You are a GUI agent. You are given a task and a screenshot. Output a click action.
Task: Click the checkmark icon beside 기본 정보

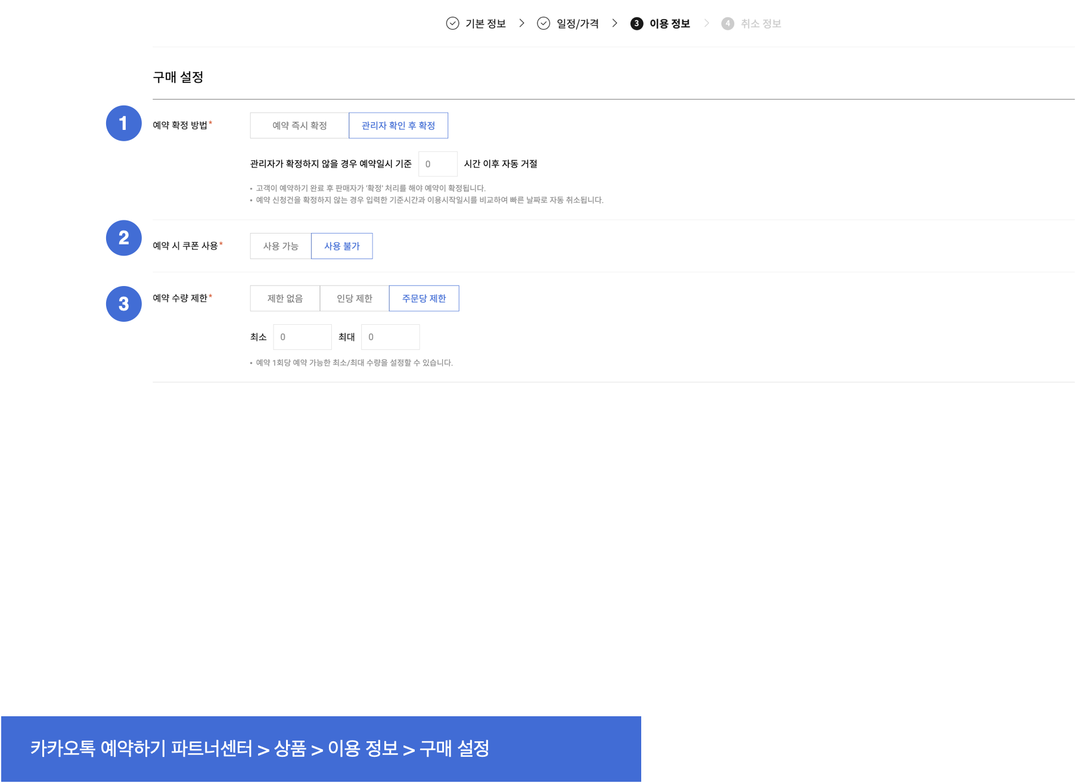tap(452, 23)
